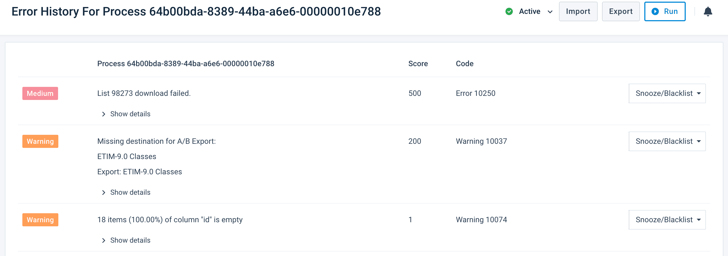Click the Code column header

pyautogui.click(x=465, y=63)
